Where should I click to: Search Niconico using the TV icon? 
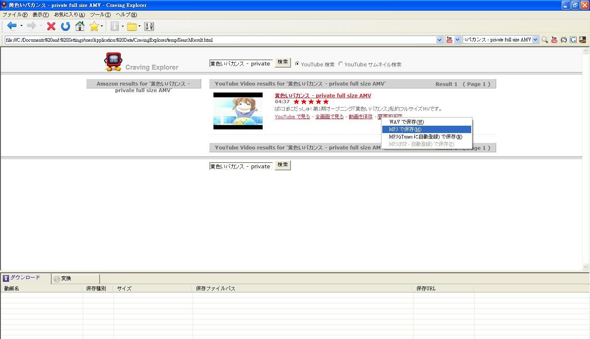click(564, 40)
